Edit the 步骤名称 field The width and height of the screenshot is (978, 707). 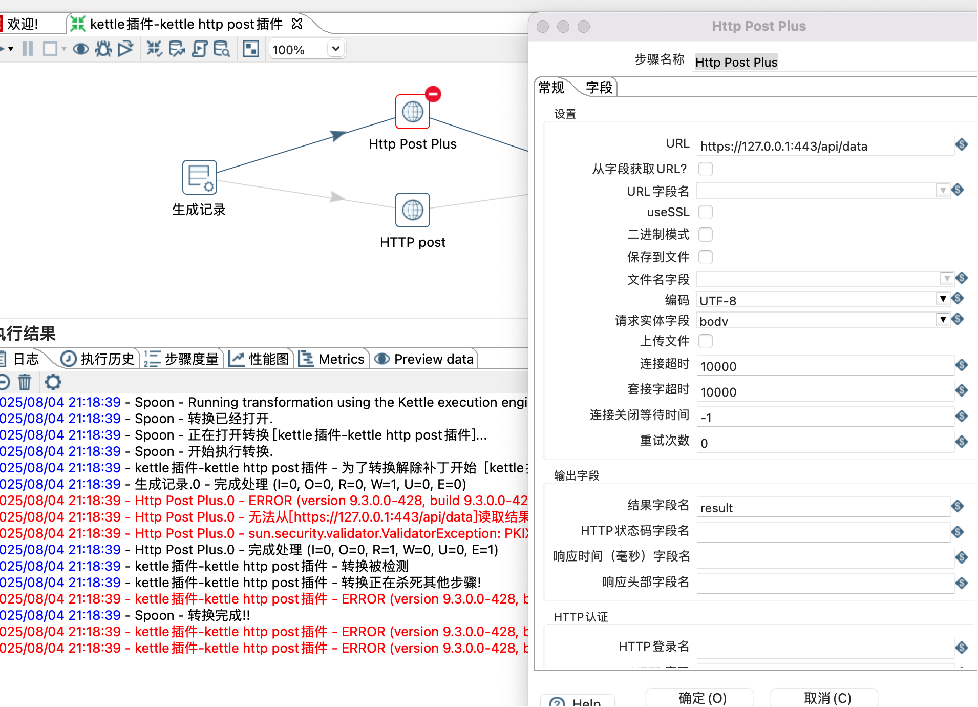[x=835, y=62]
